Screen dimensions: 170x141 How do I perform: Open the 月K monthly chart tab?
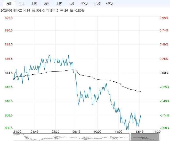tap(59, 3)
